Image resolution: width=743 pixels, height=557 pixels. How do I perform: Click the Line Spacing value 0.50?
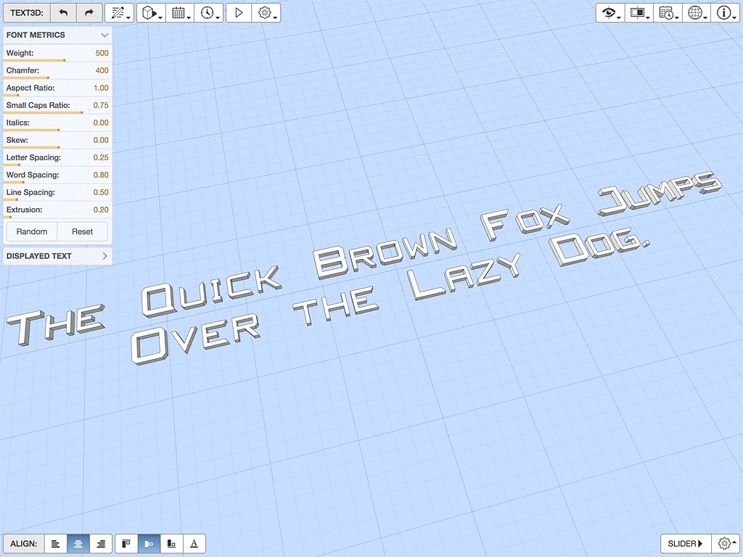tap(101, 192)
